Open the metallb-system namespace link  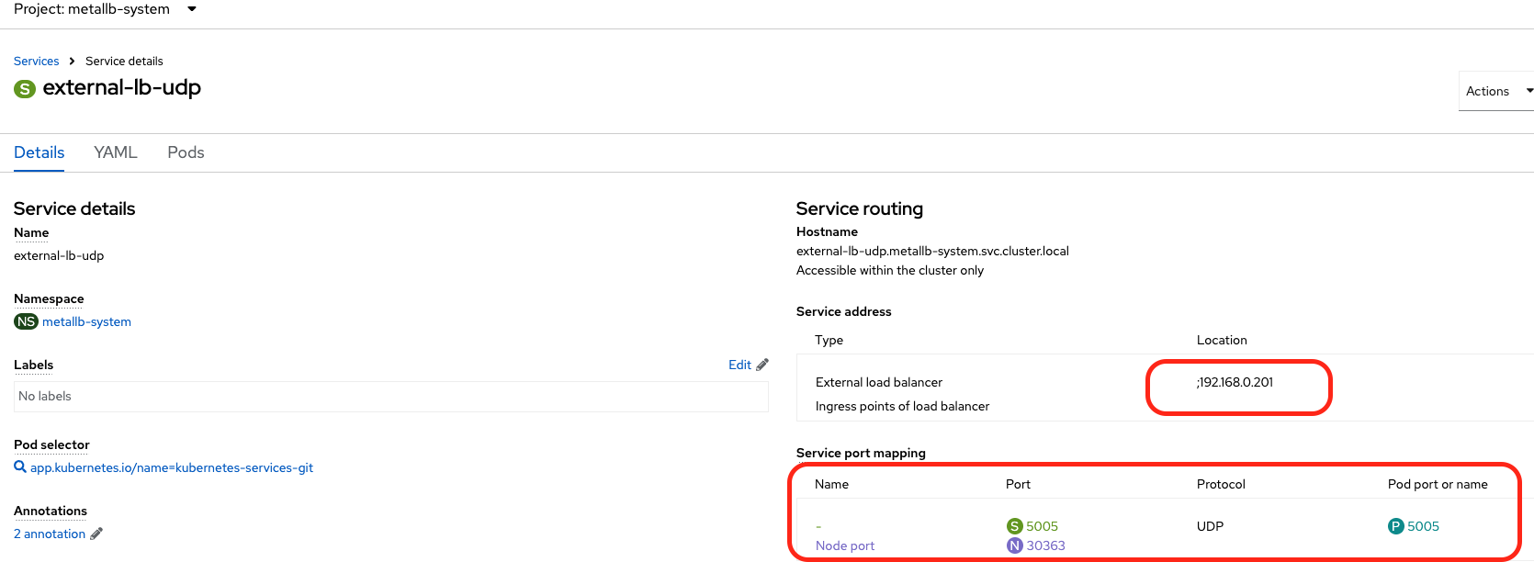86,321
